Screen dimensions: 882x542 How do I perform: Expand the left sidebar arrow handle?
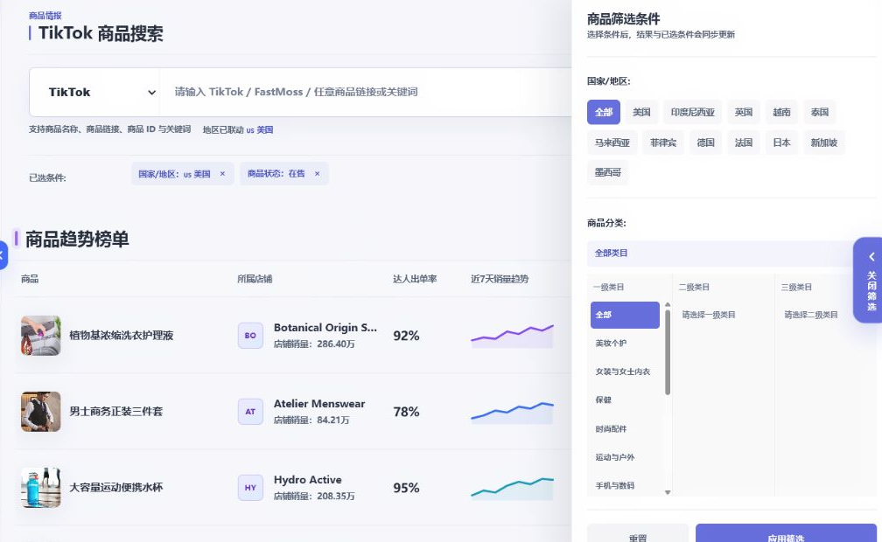click(3, 255)
